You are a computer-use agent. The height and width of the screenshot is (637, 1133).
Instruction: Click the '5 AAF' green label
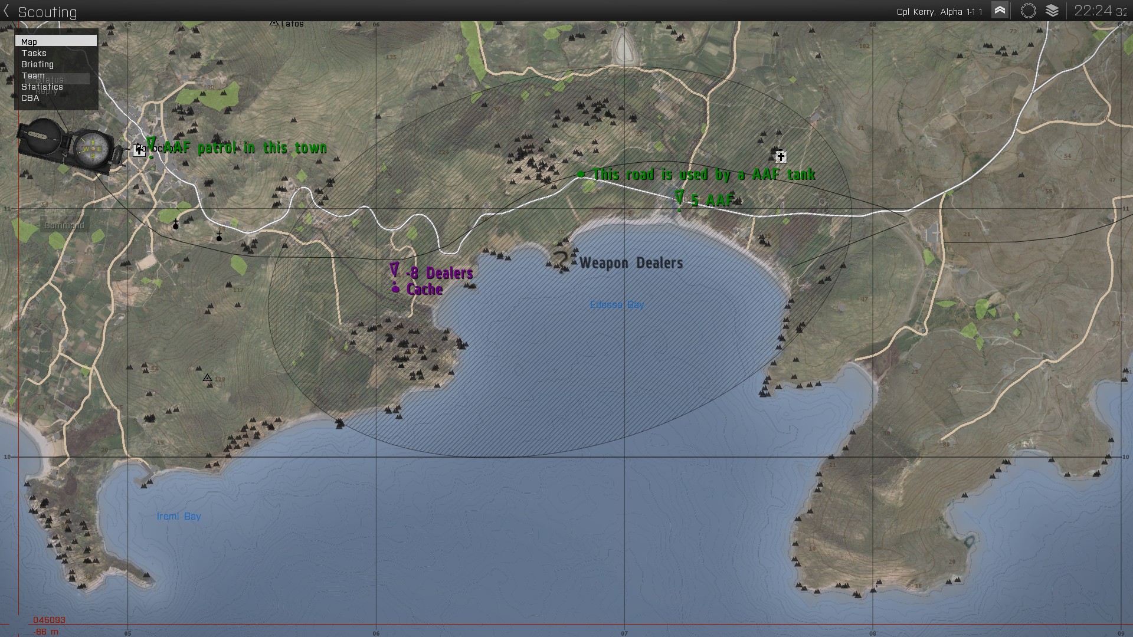(712, 201)
